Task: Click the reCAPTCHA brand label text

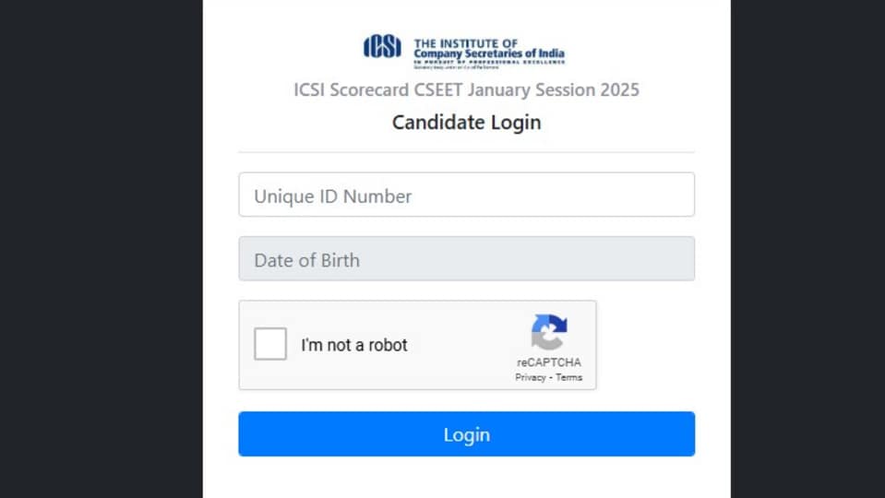Action: click(548, 362)
